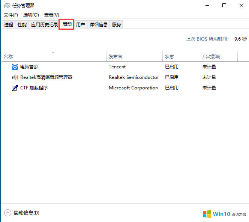249x222 pixels.
Task: Minimize the Task Manager window
Action: coord(207,5)
